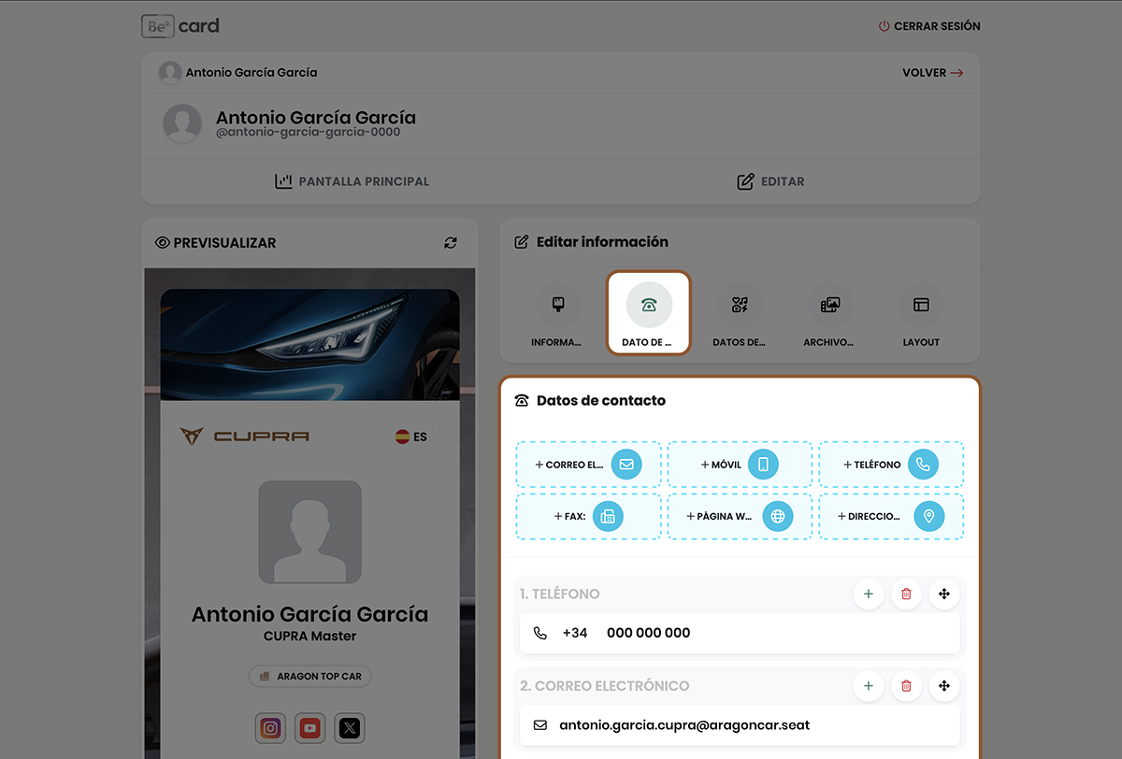Click the Volver back link
This screenshot has height=759, width=1122.
click(932, 73)
